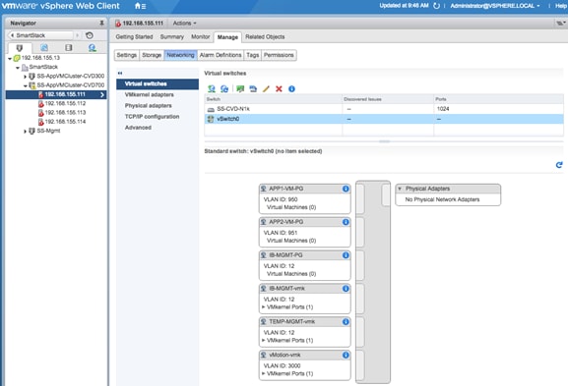This screenshot has height=386, width=568.
Task: Expand VMkernel Ports under vMotion-vmk
Action: click(x=264, y=373)
